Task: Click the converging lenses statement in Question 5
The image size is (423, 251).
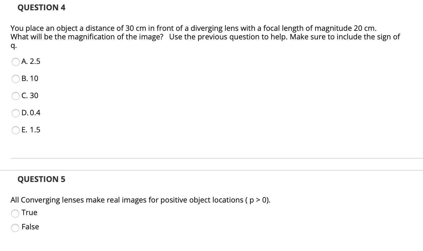Action: (140, 200)
